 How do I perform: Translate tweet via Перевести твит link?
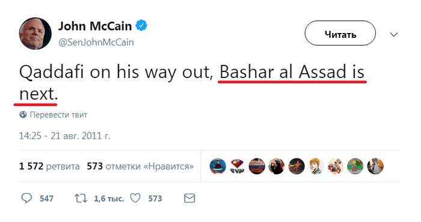pyautogui.click(x=58, y=115)
